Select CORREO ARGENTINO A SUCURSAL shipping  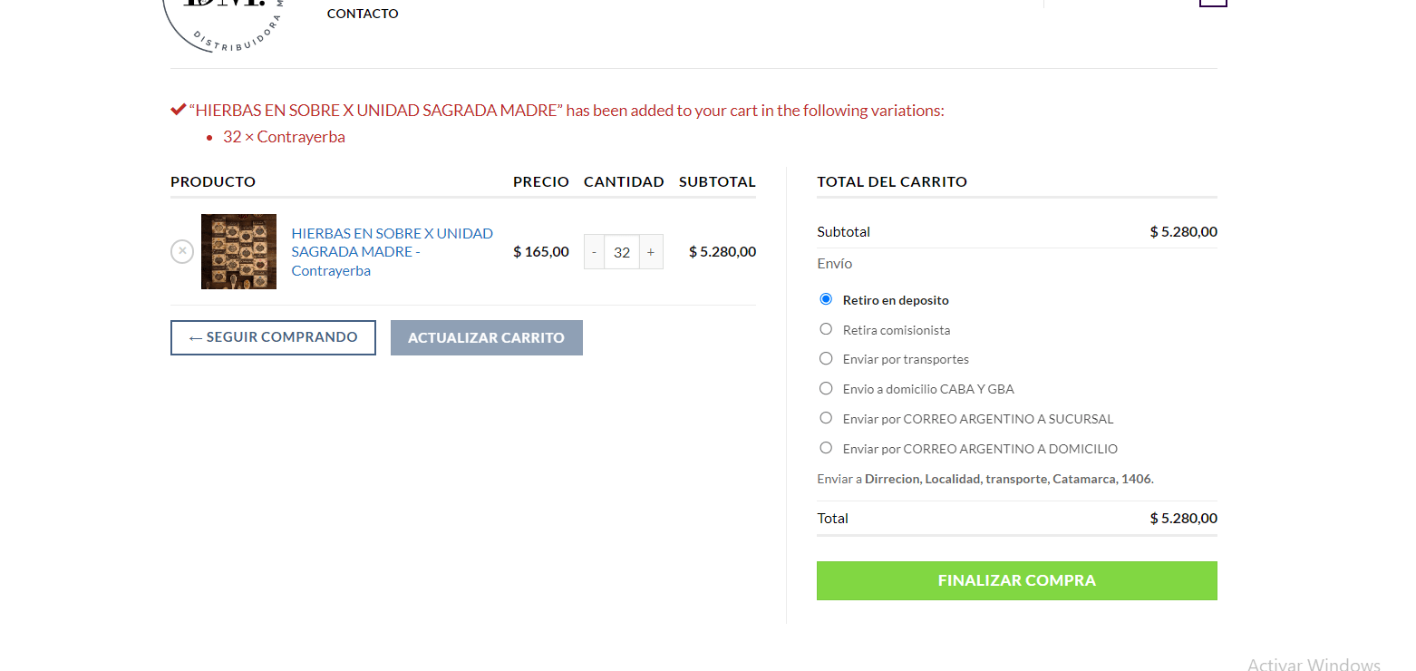[x=826, y=418]
